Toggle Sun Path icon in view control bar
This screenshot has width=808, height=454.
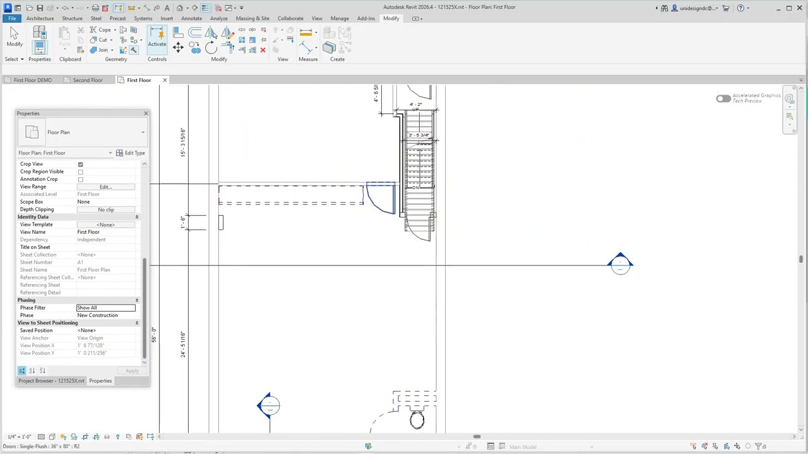click(x=63, y=436)
